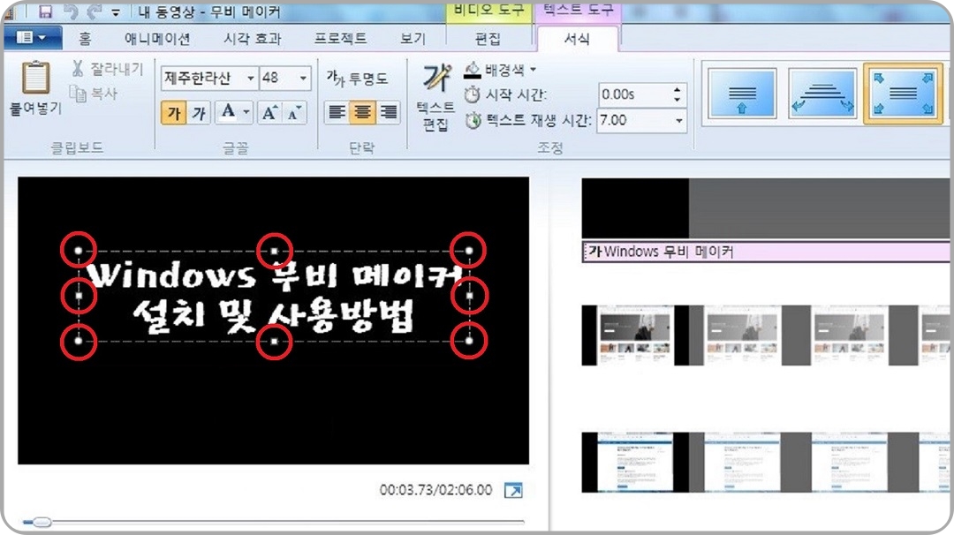
Task: Open the font size 48 dropdown
Action: click(x=303, y=78)
